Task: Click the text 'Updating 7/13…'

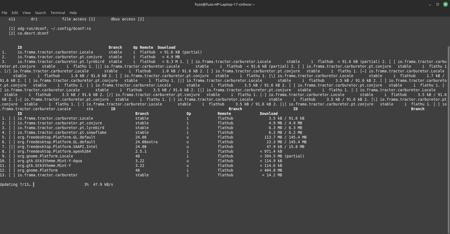Action: [15, 184]
